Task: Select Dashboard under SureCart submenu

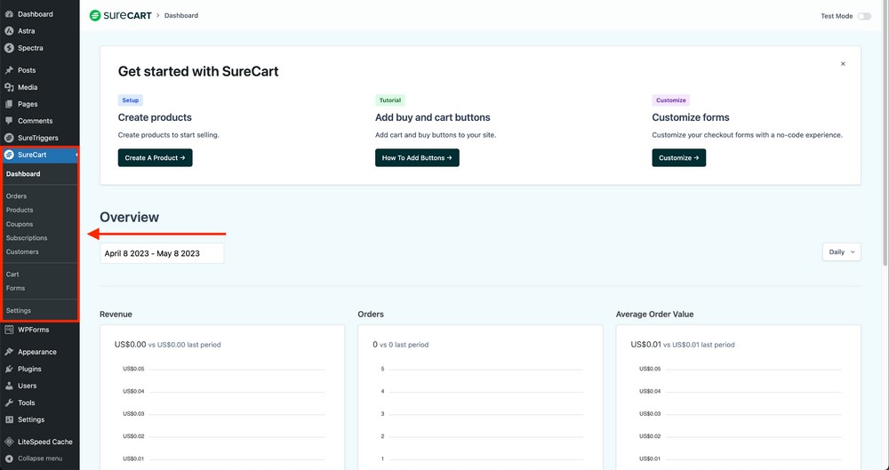Action: tap(23, 174)
